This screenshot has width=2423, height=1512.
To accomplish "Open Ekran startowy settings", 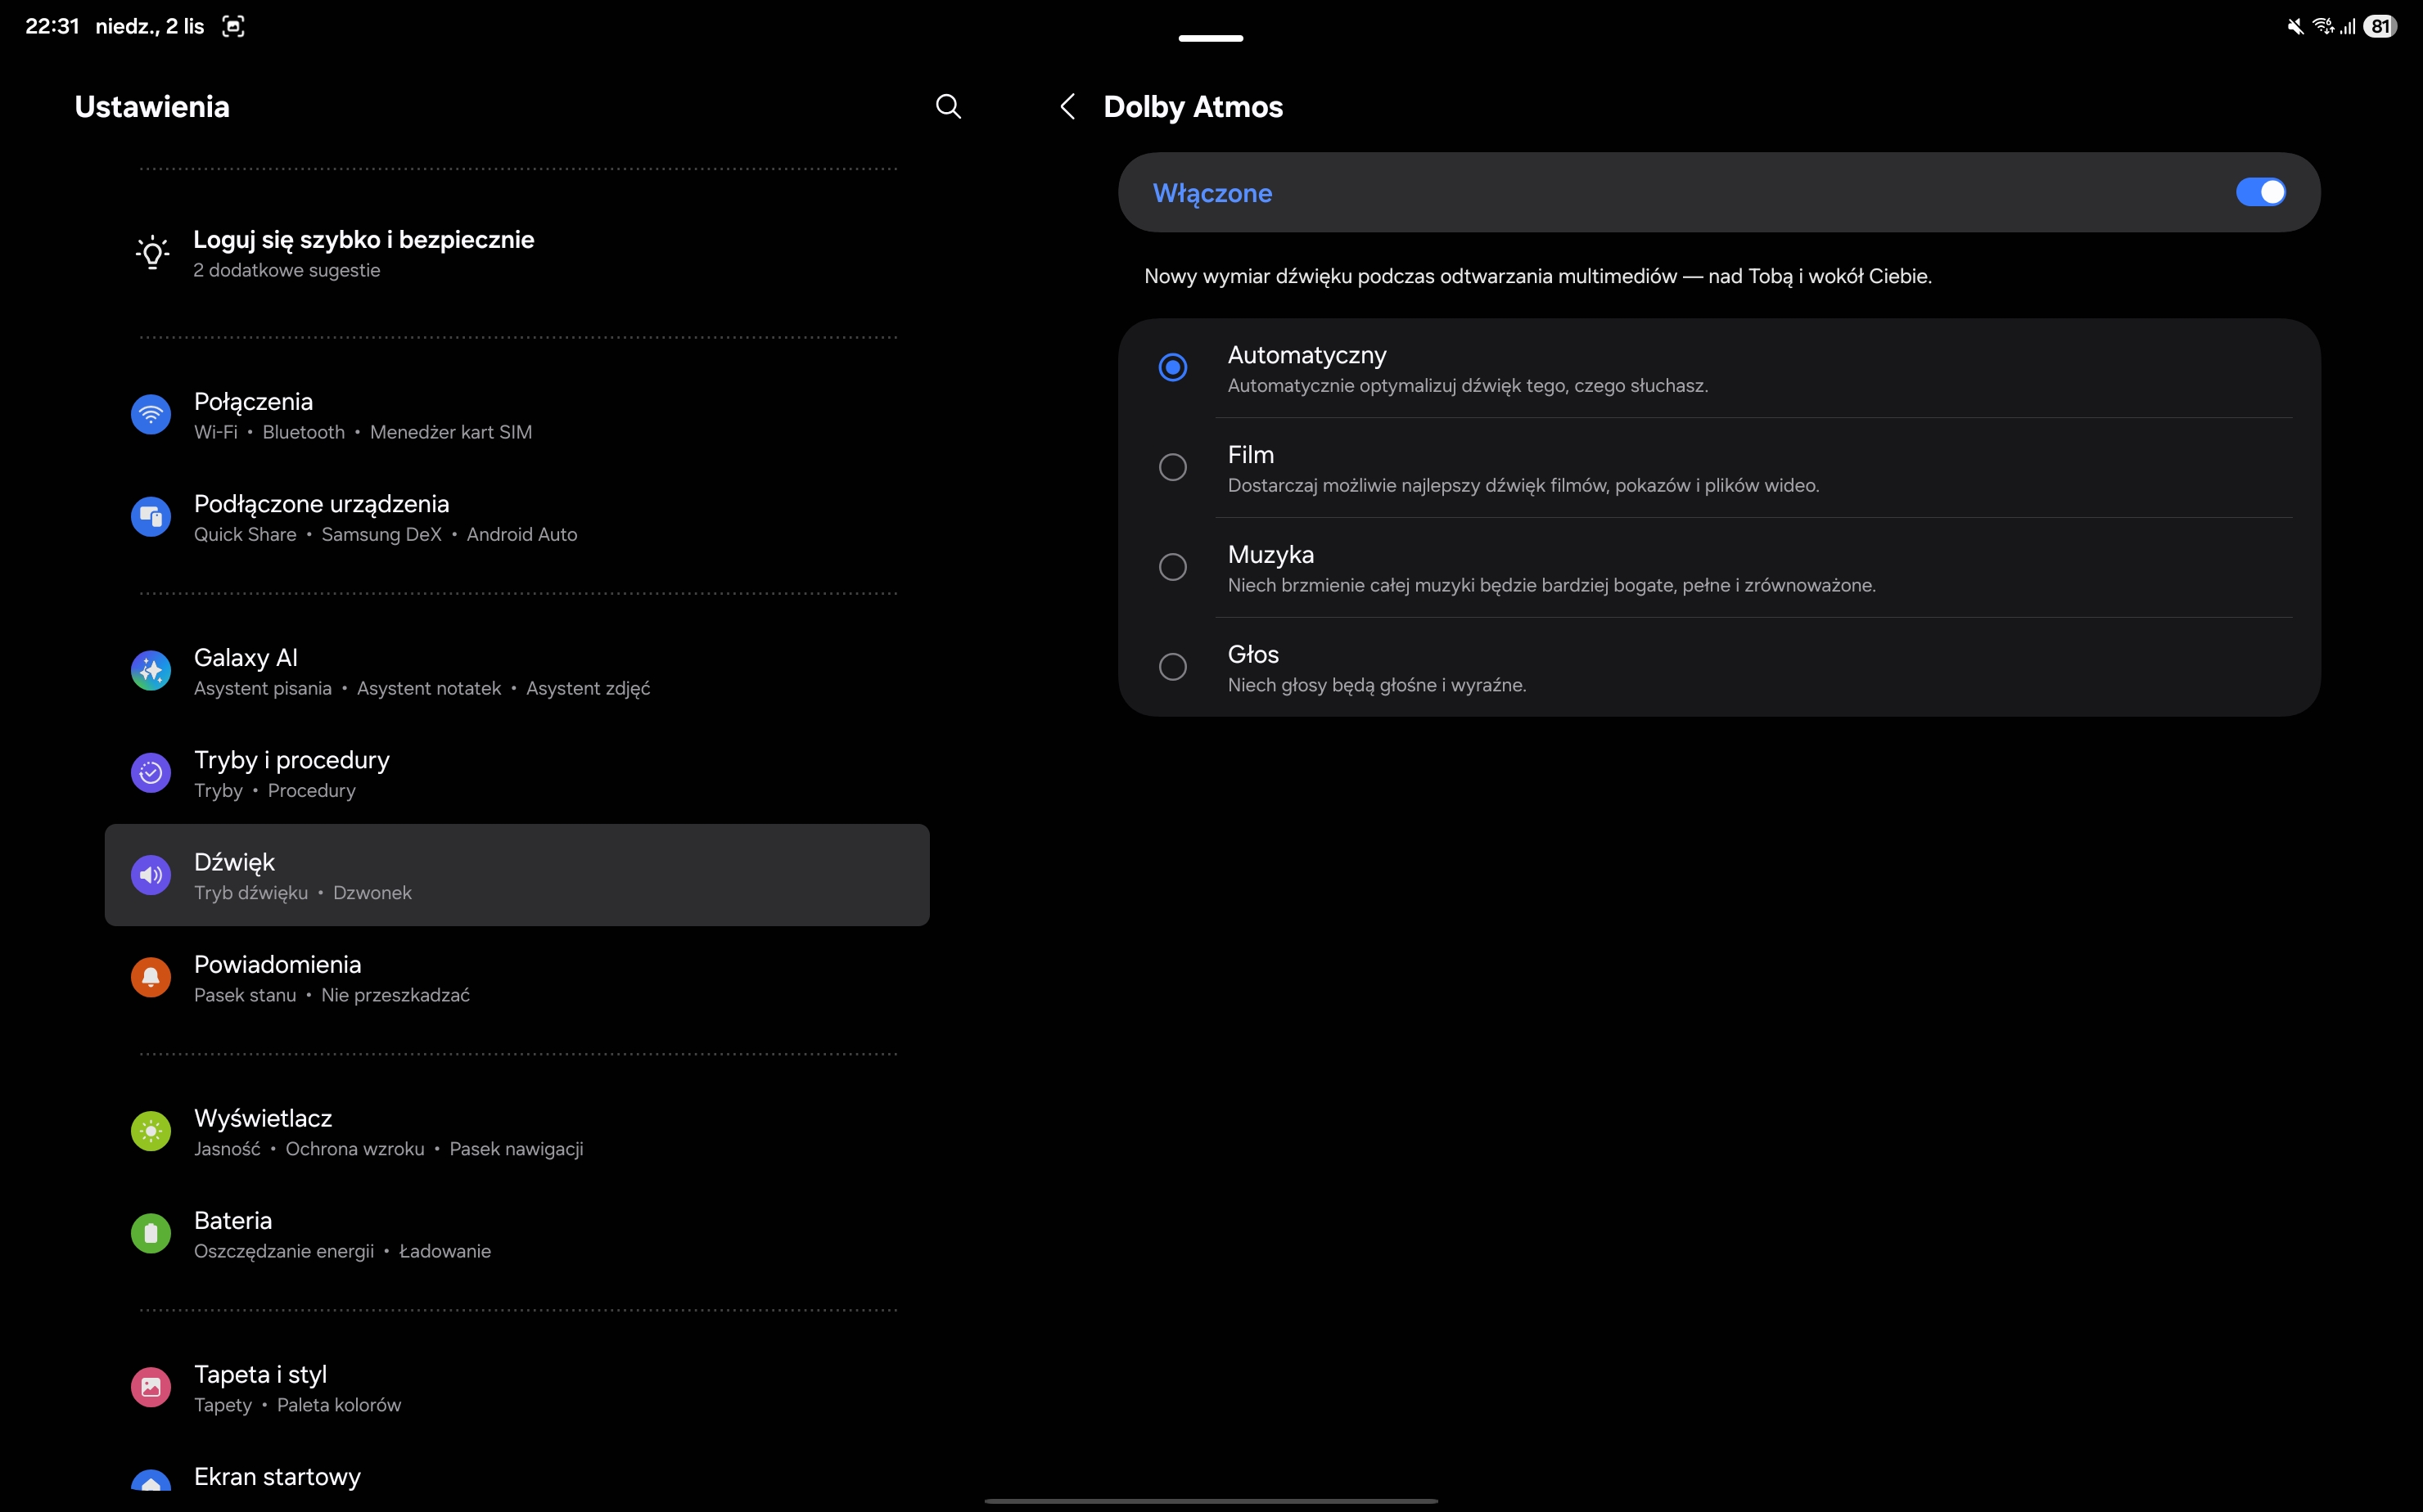I will pyautogui.click(x=277, y=1477).
